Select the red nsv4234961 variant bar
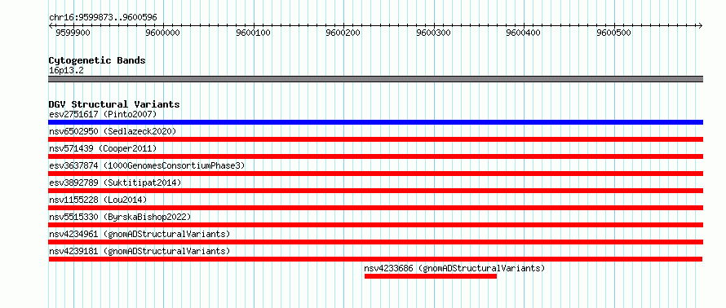The width and height of the screenshot is (726, 308). coord(375,242)
